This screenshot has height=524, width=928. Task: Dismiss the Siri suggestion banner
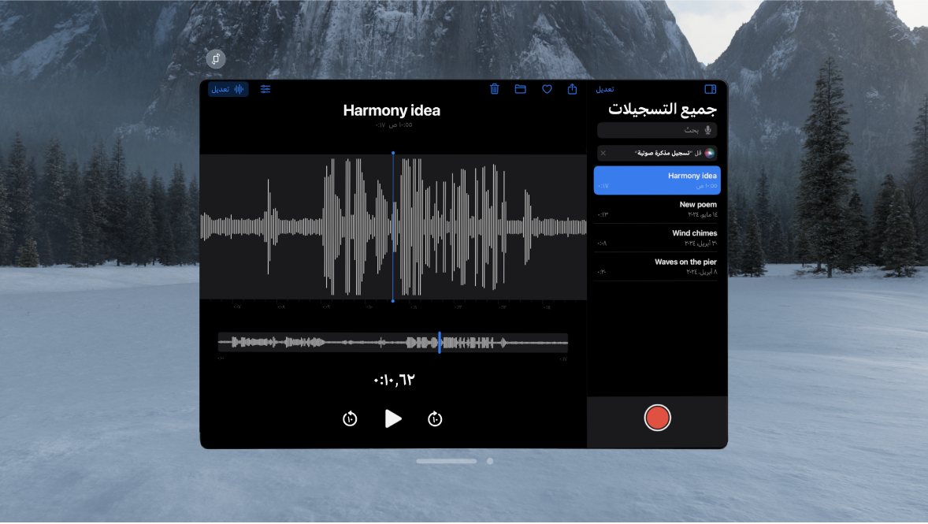click(x=603, y=154)
